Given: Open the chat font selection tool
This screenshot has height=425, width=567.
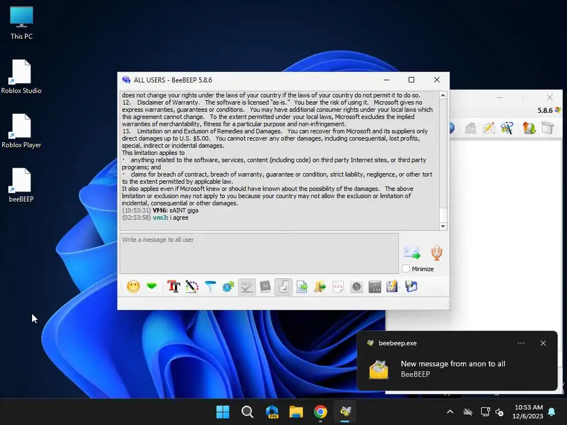Looking at the screenshot, I should (173, 287).
